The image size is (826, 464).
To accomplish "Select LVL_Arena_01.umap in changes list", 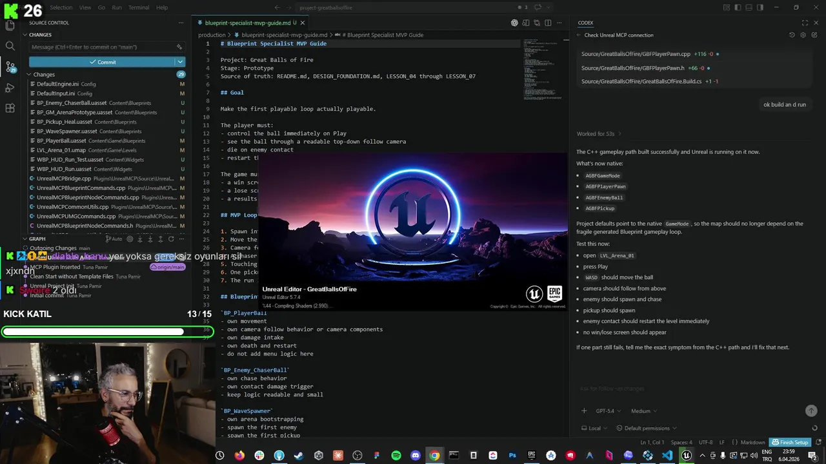I will (106, 150).
